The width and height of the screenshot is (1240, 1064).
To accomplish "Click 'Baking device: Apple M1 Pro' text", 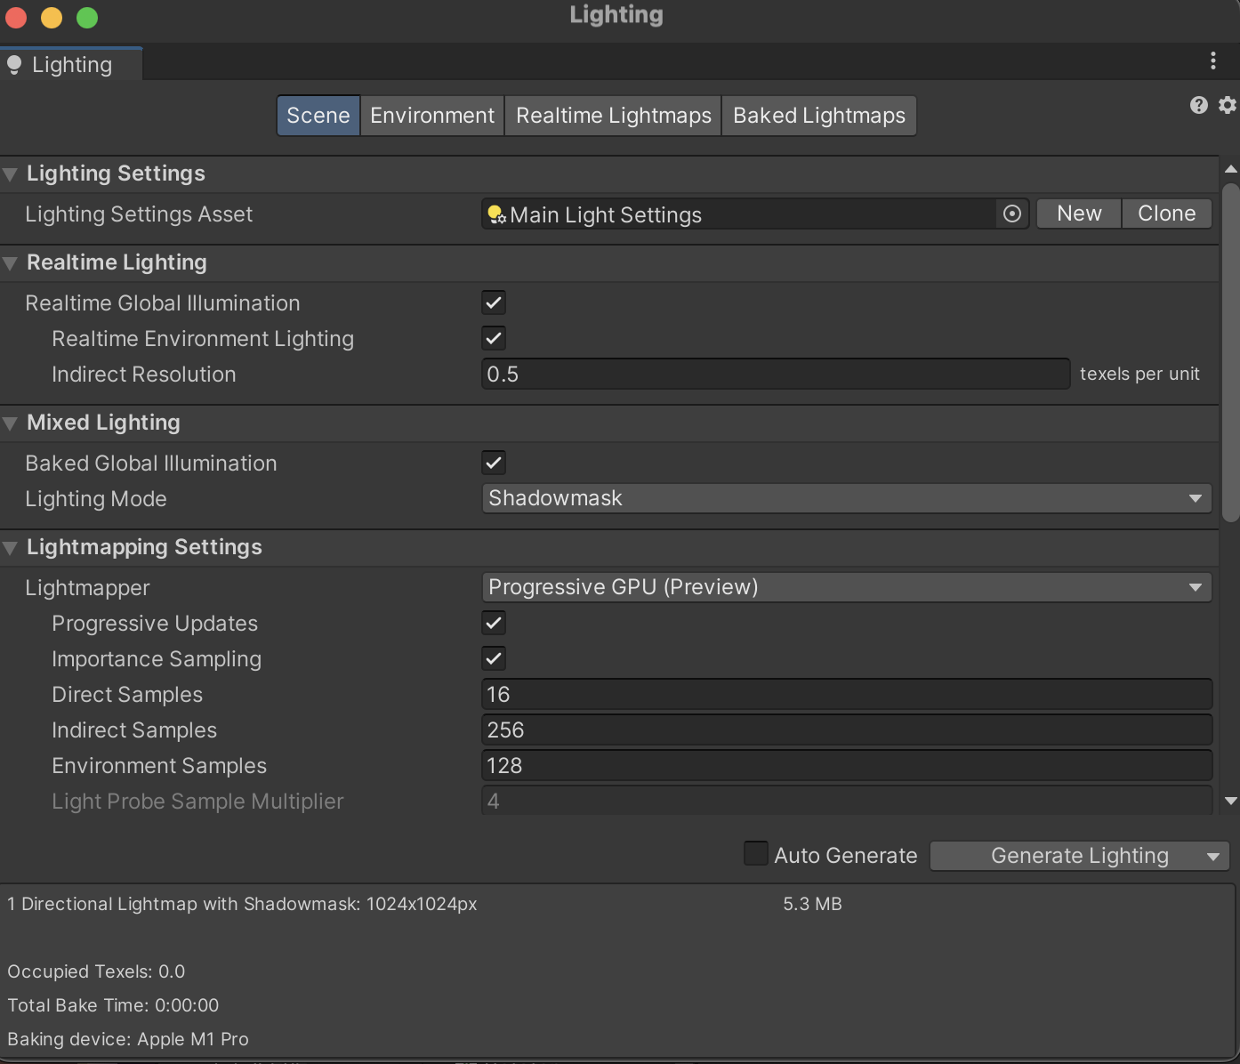I will pos(128,1039).
